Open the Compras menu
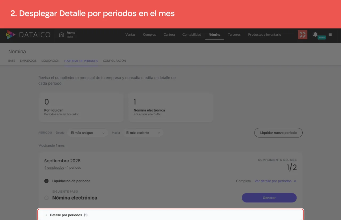This screenshot has width=341, height=220. coord(149,35)
